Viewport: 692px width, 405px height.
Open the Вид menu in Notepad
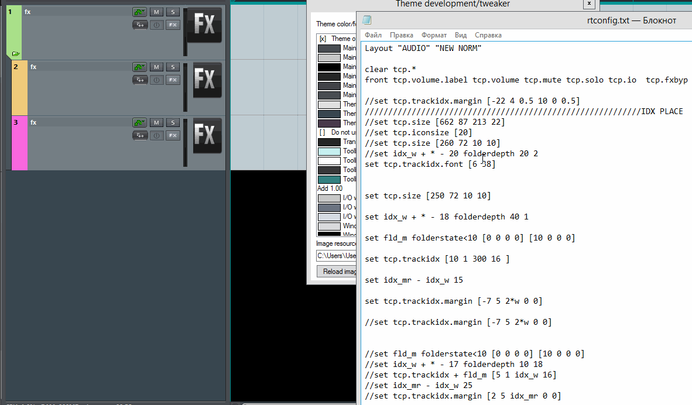(461, 35)
